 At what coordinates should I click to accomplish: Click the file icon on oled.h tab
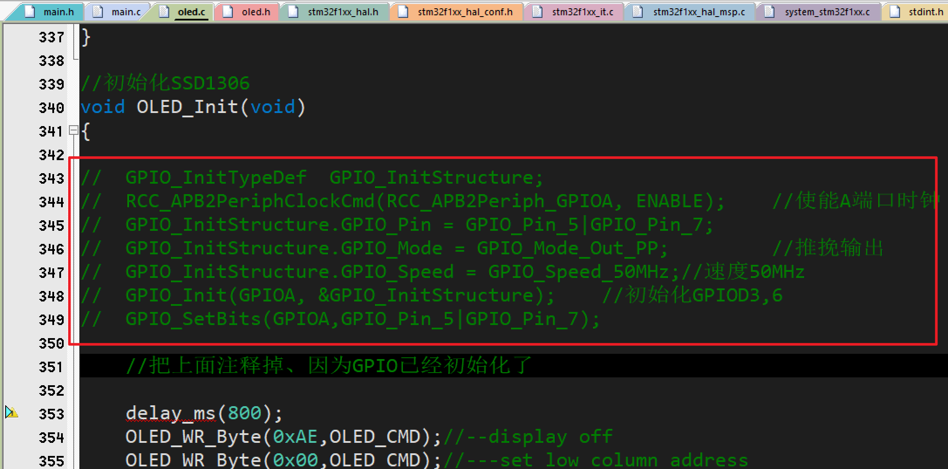pos(228,12)
